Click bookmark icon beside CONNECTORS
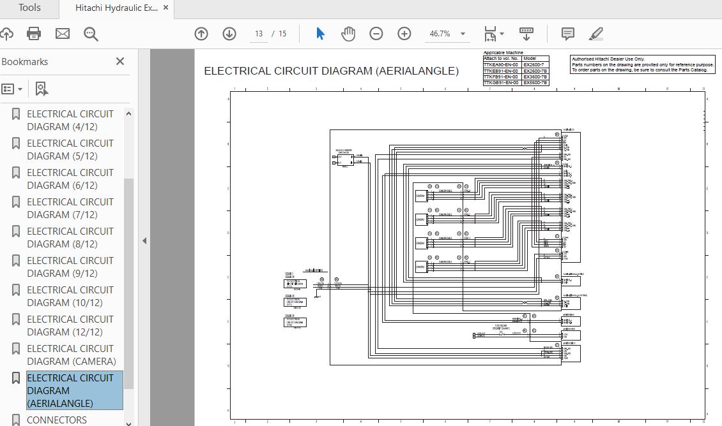 click(16, 420)
